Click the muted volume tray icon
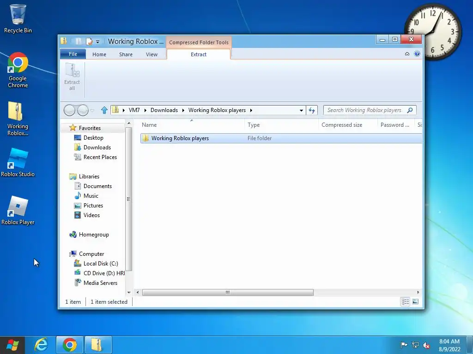Screen dimensions: 473x354 pyautogui.click(x=426, y=345)
